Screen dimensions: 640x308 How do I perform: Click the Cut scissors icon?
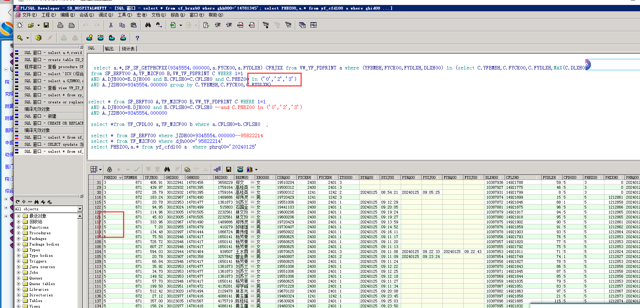point(111,25)
